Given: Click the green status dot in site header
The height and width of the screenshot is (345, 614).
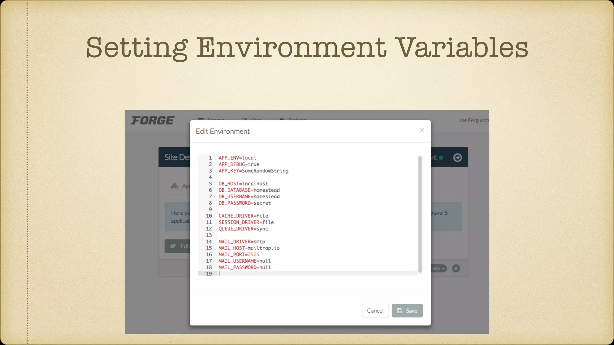Looking at the screenshot, I should 441,158.
